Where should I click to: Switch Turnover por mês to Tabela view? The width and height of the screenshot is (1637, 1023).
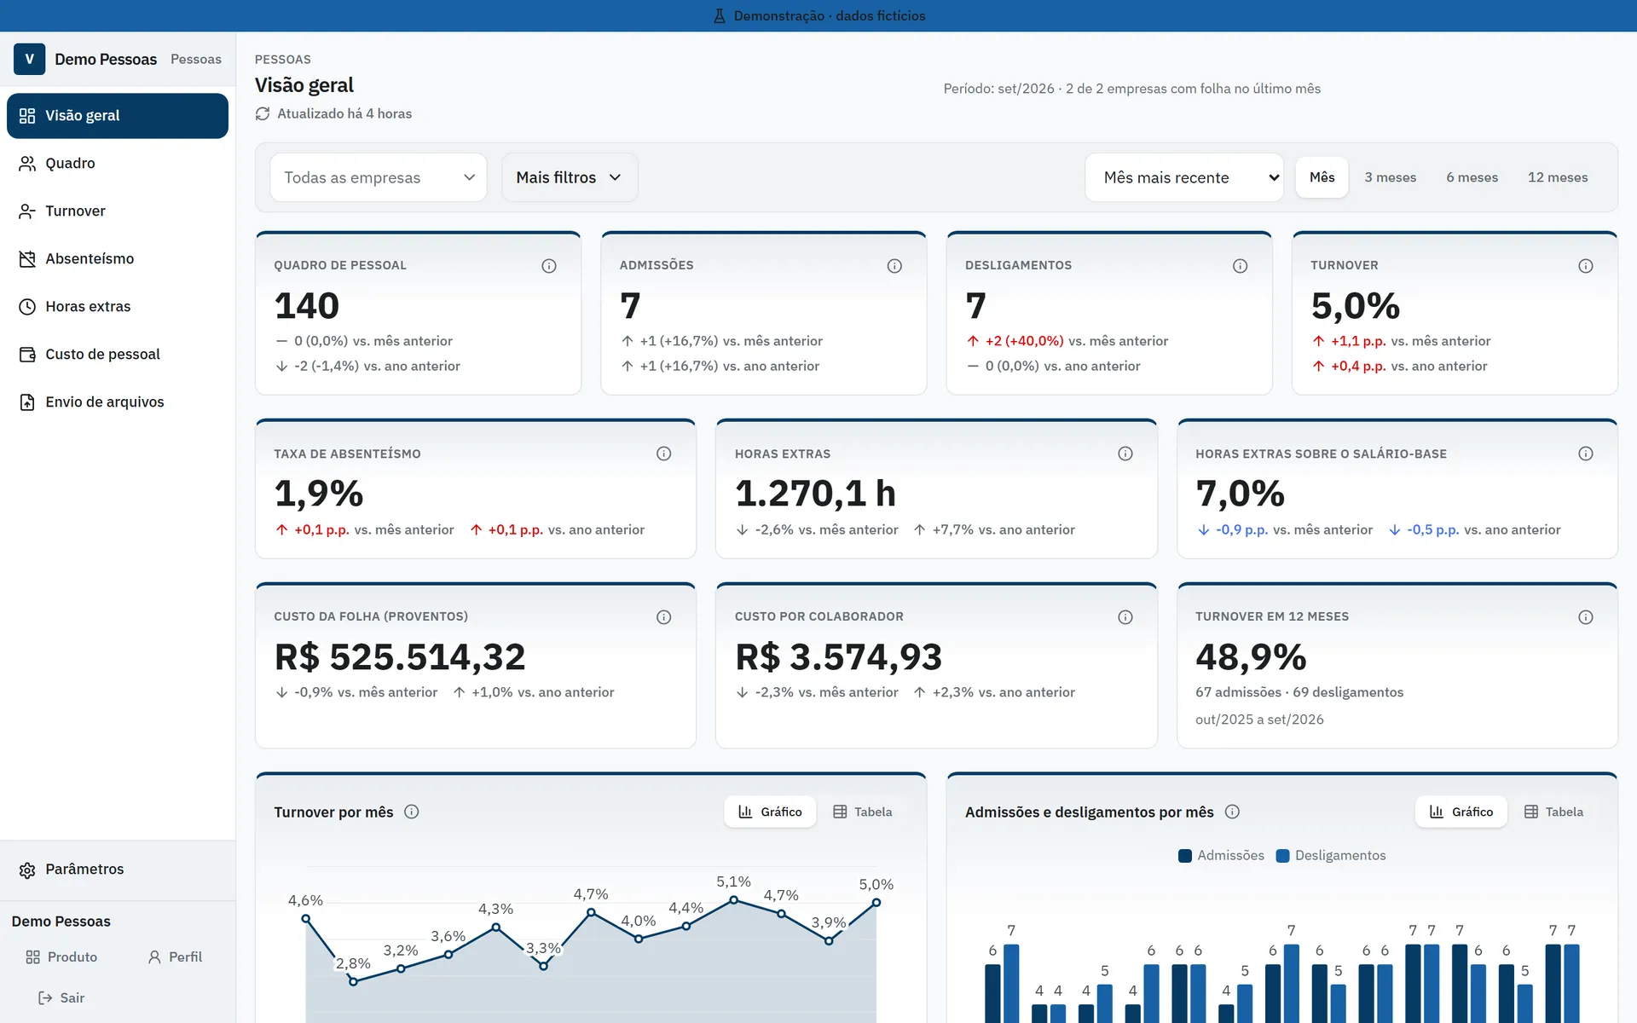(863, 812)
